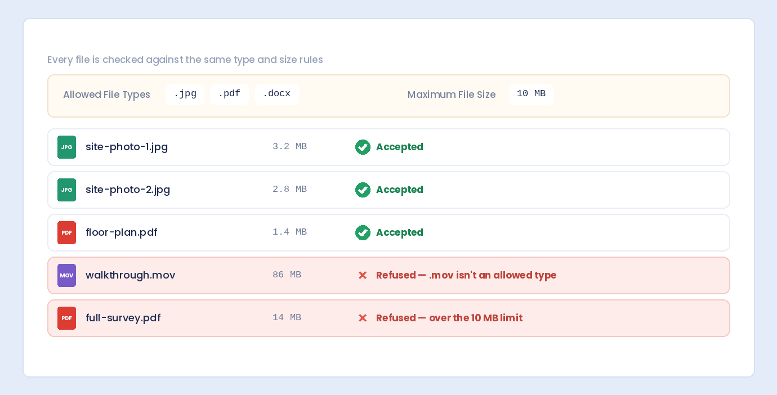Click the ".mov isn't an allowed type" message
The image size is (777, 395).
tap(493, 275)
